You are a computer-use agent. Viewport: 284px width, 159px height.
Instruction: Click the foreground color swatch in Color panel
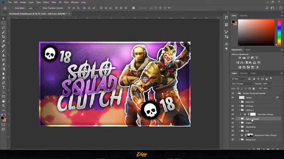tap(233, 22)
